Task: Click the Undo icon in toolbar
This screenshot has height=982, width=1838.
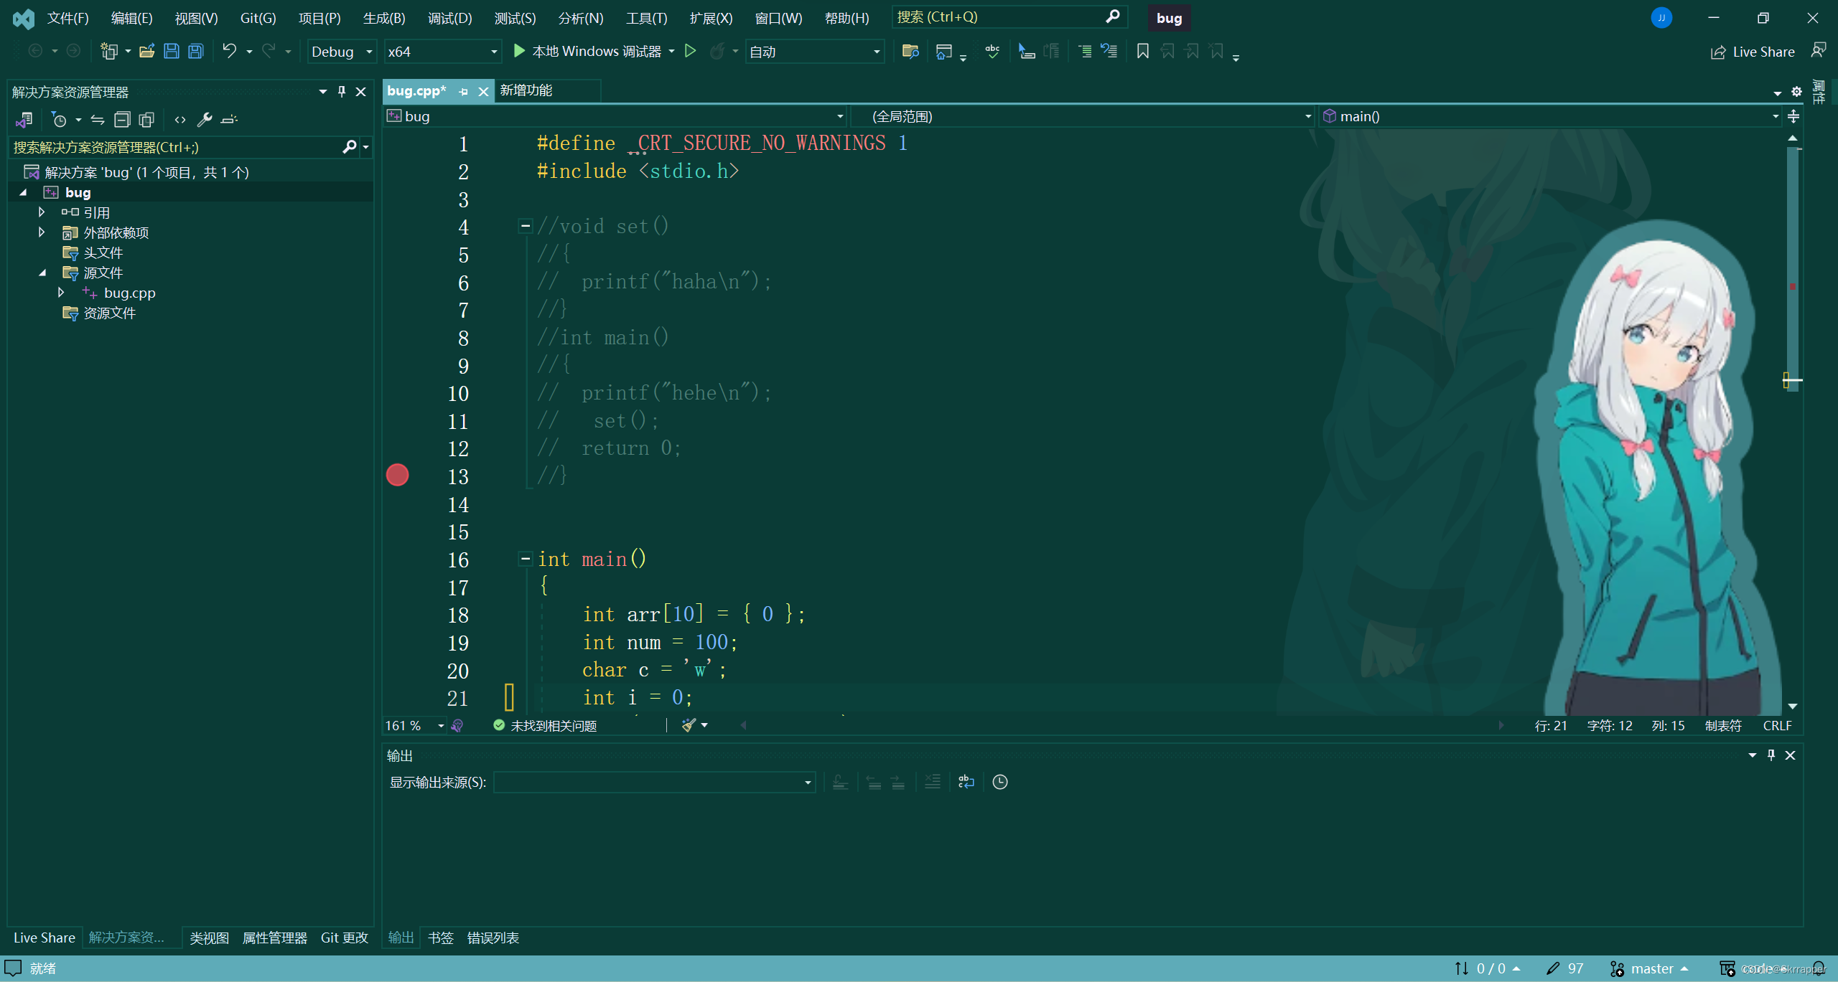Action: [229, 51]
